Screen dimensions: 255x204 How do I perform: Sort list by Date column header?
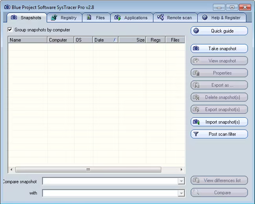(x=106, y=40)
